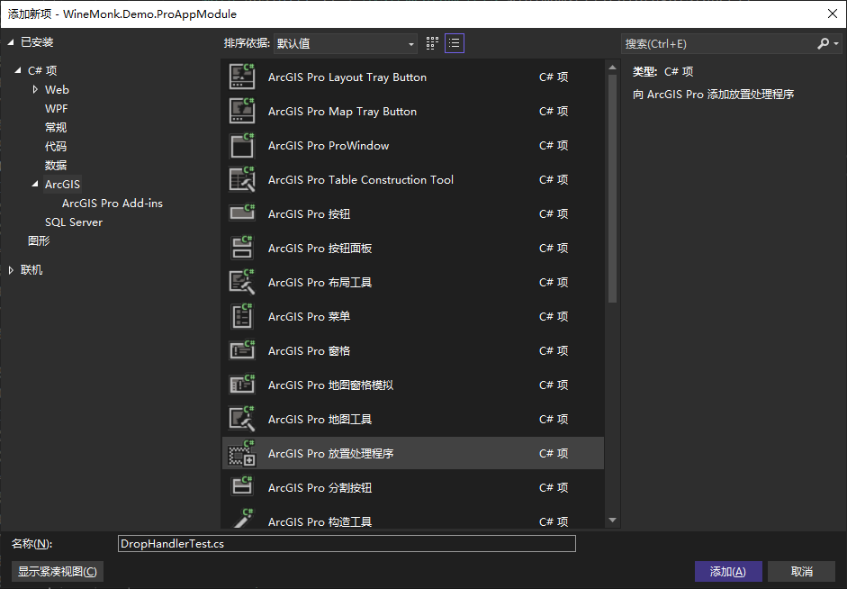Click the scrollbar up arrow
This screenshot has width=847, height=589.
tap(612, 68)
